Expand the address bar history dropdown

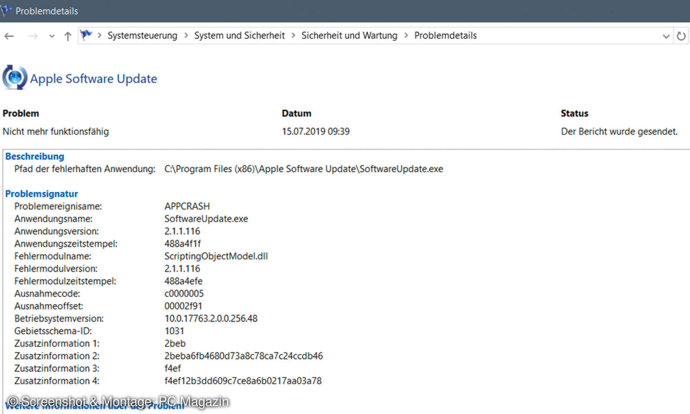pos(666,36)
